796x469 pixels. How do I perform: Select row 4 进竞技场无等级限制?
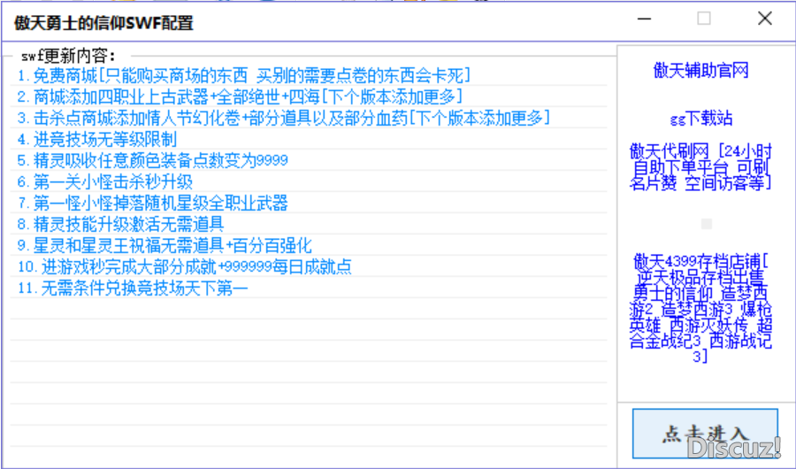pyautogui.click(x=309, y=139)
